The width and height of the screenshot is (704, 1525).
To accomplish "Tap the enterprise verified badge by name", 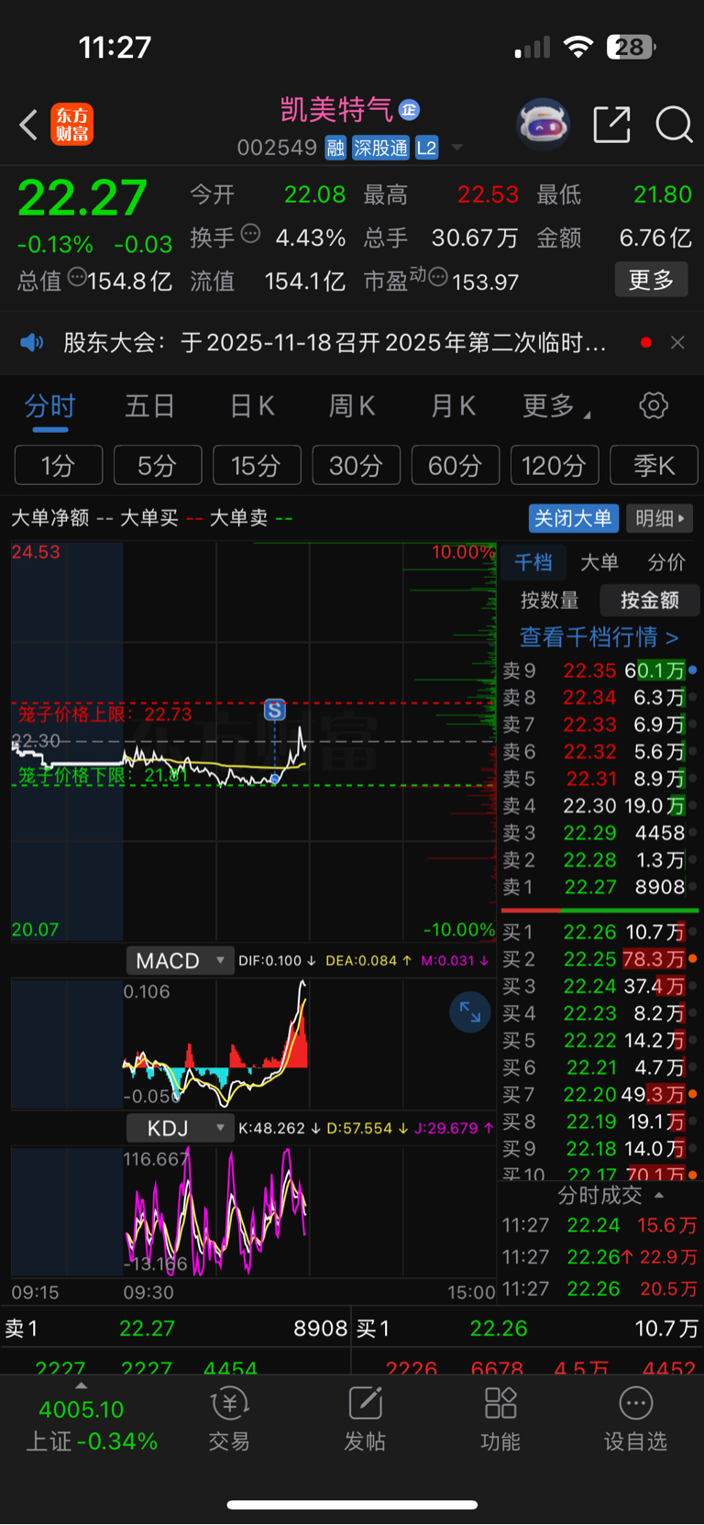I will pos(410,110).
